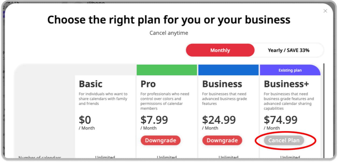Click the $74.99 price of Business+
The image size is (338, 162).
[x=281, y=120]
